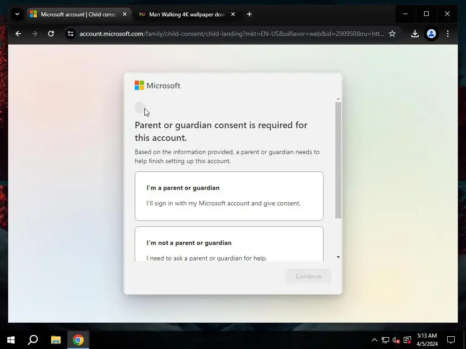
Task: View site information icon in address bar
Action: (x=71, y=34)
